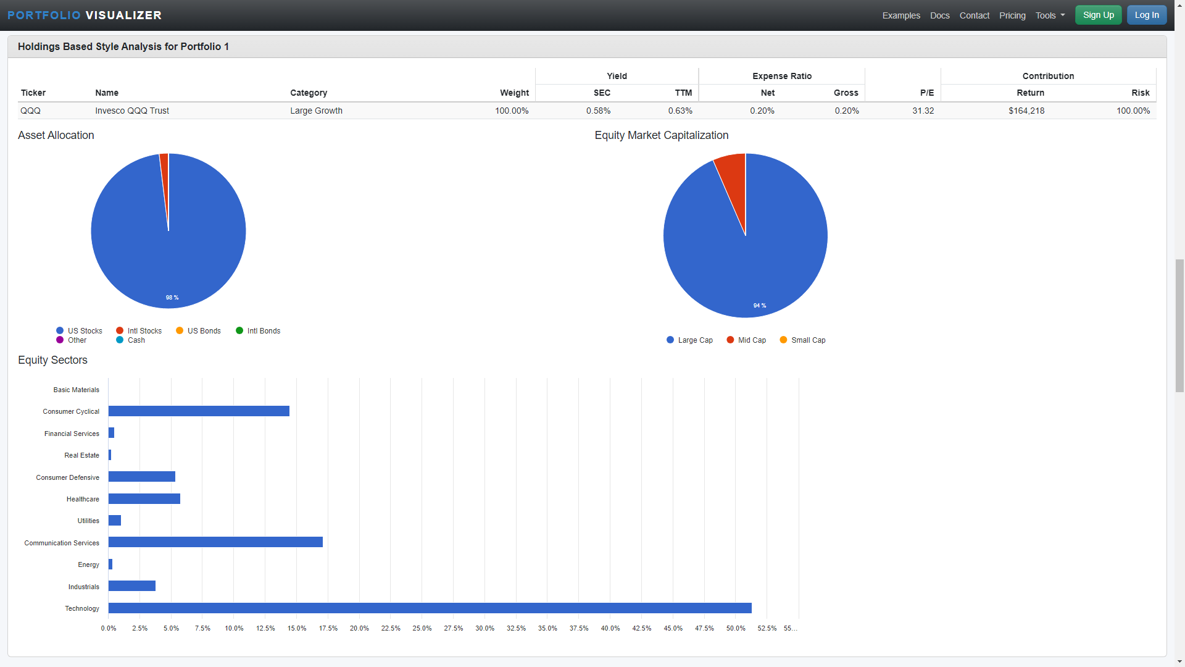Open the Pricing page
Image resolution: width=1185 pixels, height=667 pixels.
pyautogui.click(x=1012, y=15)
